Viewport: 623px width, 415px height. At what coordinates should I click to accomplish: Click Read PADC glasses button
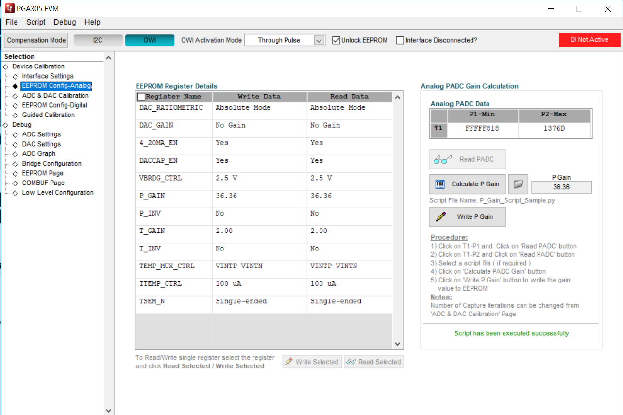pyautogui.click(x=468, y=159)
